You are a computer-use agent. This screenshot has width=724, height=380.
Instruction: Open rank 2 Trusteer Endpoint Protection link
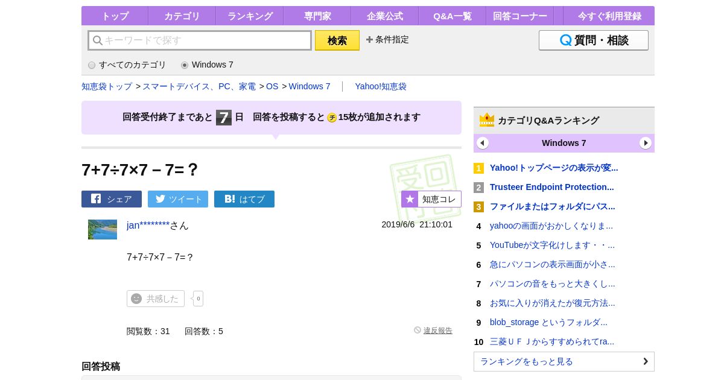[x=552, y=187]
